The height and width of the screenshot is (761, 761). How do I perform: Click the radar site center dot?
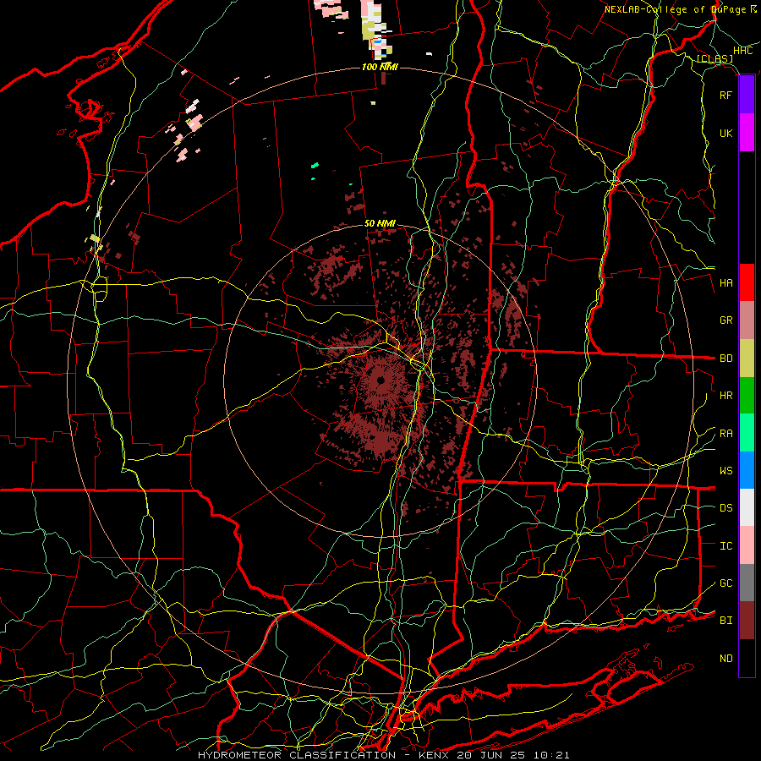[x=380, y=380]
